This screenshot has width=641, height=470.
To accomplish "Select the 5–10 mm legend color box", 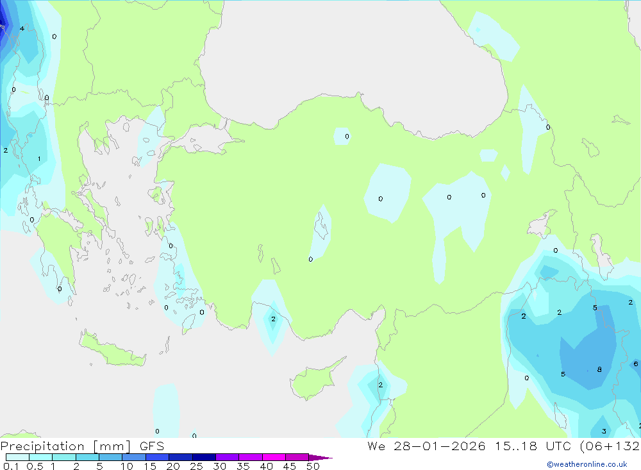I will pyautogui.click(x=111, y=457).
